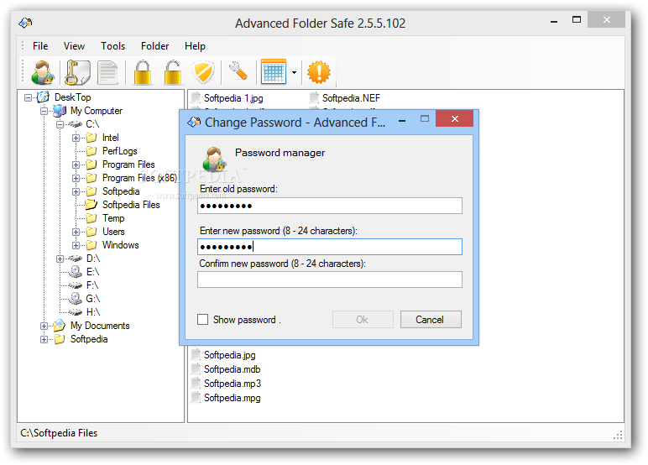This screenshot has width=648, height=465.
Task: Click the Confirm new password field
Action: point(330,280)
